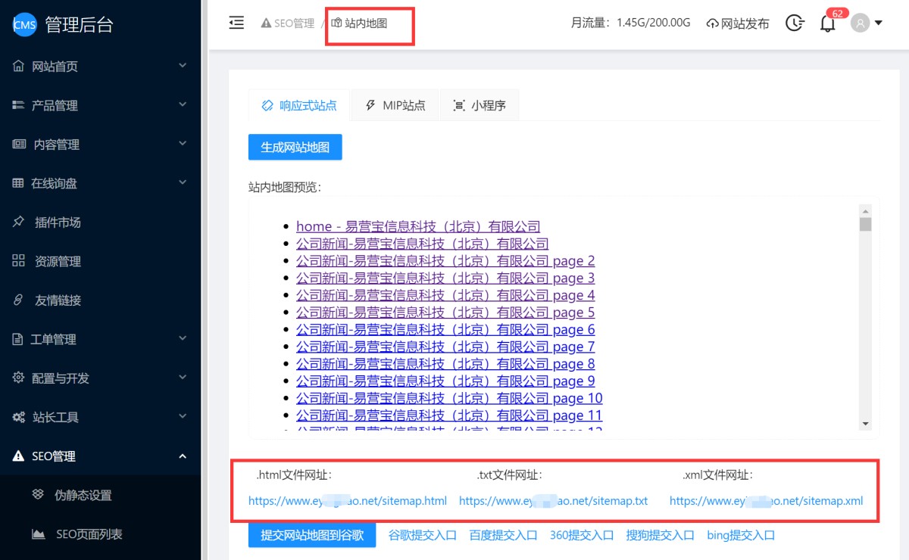Switch to the MIP站点 tab
This screenshot has height=560, width=909.
pyautogui.click(x=395, y=106)
